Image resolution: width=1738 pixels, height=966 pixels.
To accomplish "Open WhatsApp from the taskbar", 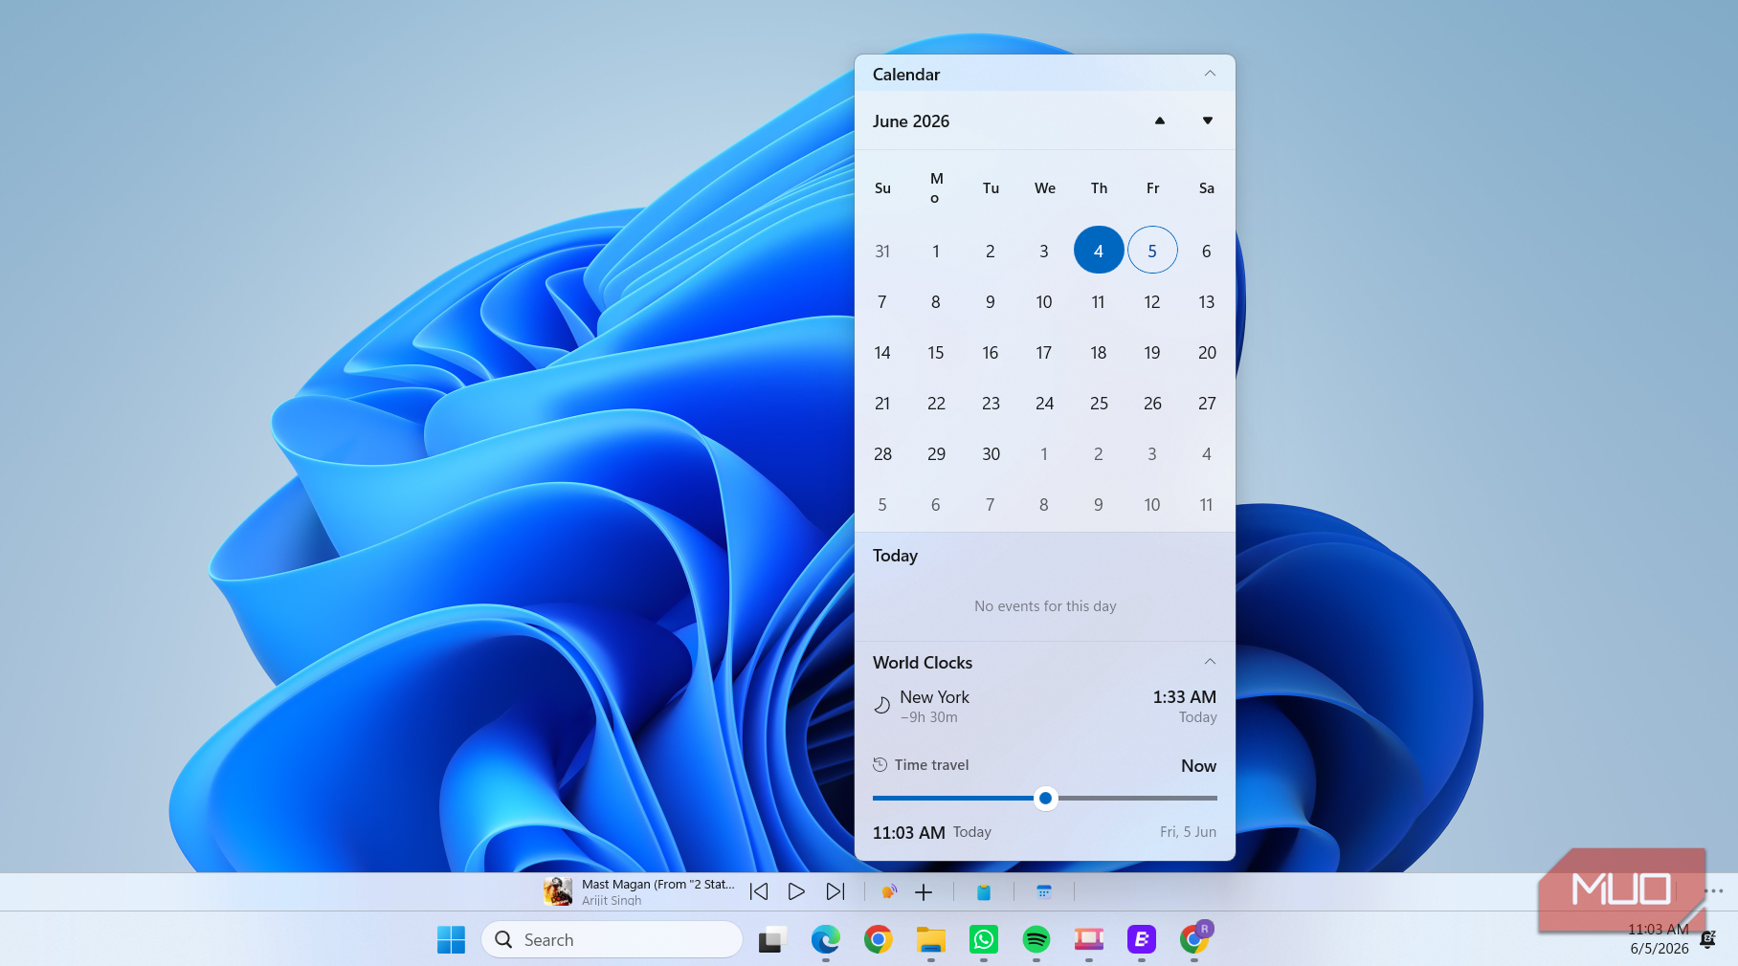I will (983, 940).
